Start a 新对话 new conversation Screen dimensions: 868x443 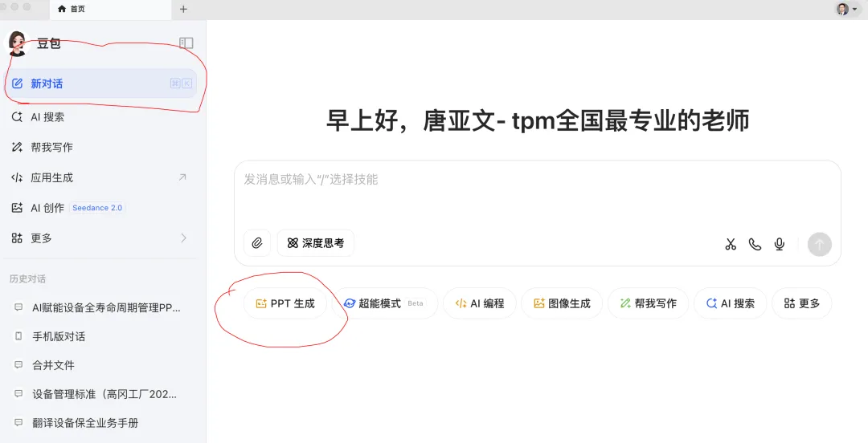coord(47,83)
